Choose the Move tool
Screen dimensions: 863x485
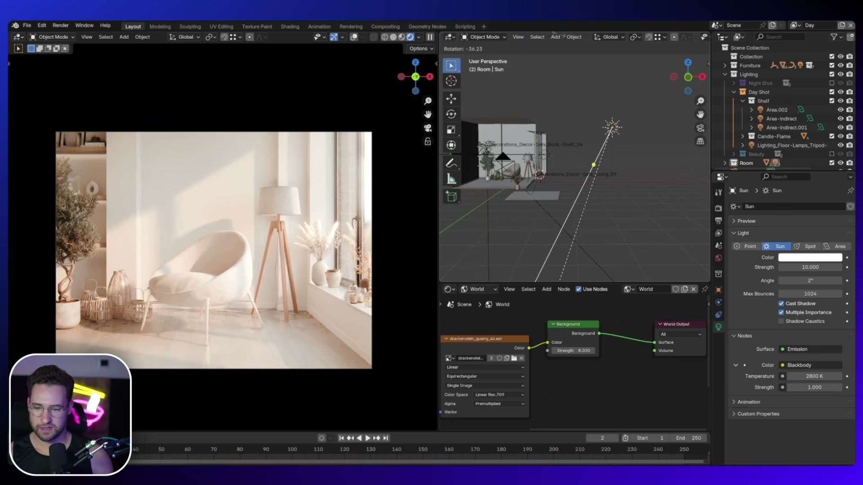pos(451,98)
